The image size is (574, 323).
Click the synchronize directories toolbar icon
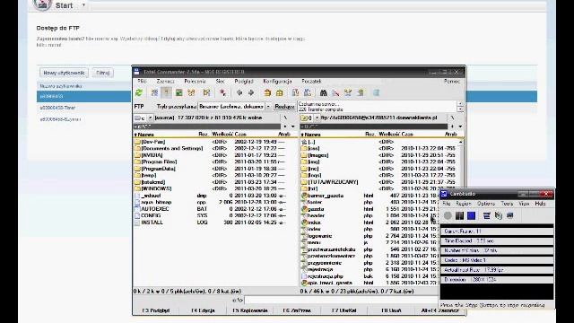pyautogui.click(x=348, y=93)
